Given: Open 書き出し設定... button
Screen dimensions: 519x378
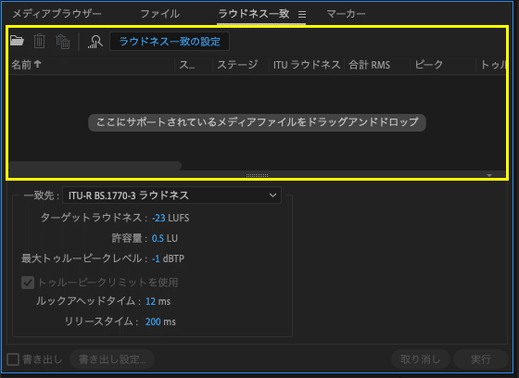Looking at the screenshot, I should (112, 359).
